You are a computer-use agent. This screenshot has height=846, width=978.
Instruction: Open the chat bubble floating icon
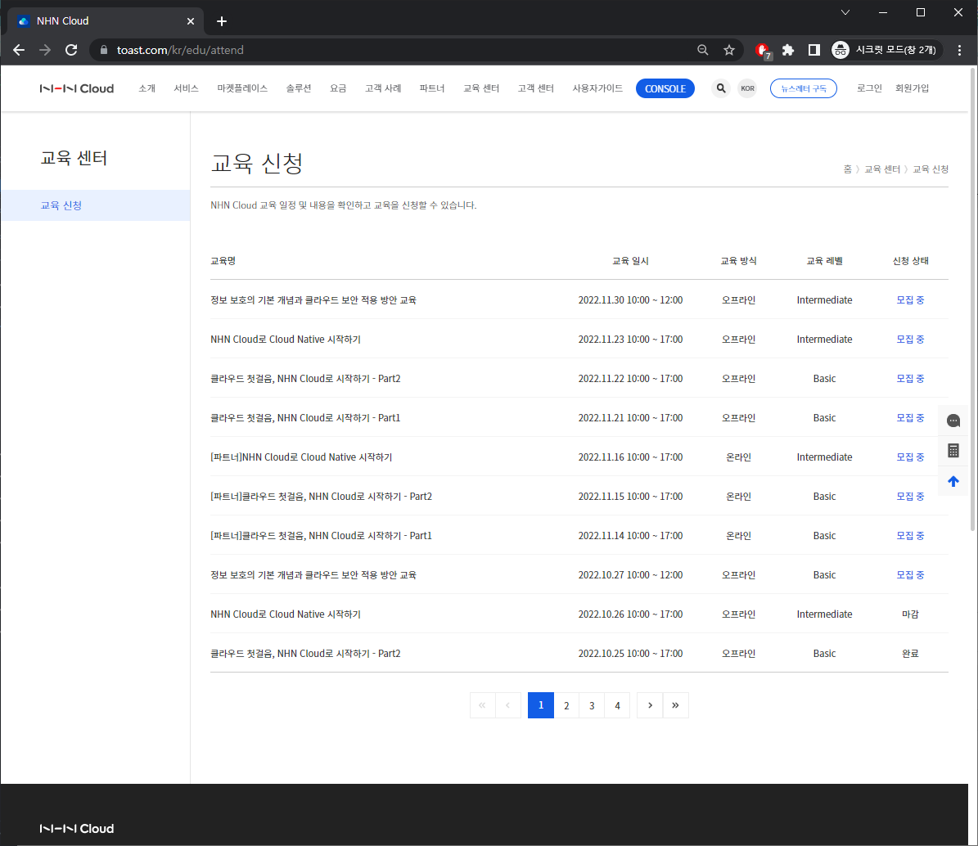[953, 421]
